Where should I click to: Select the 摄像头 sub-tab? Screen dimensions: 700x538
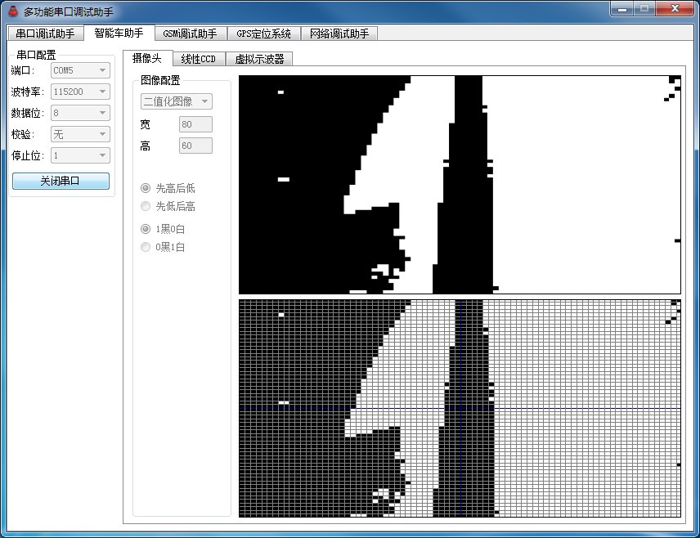point(147,58)
